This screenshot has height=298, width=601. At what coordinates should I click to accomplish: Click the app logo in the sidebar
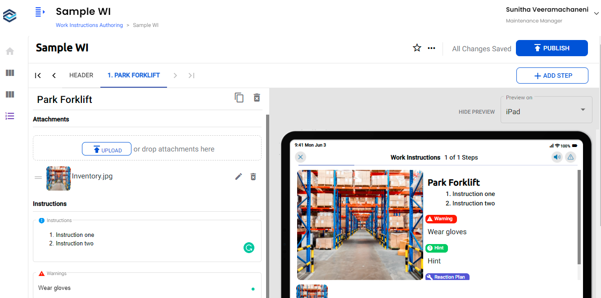click(9, 16)
